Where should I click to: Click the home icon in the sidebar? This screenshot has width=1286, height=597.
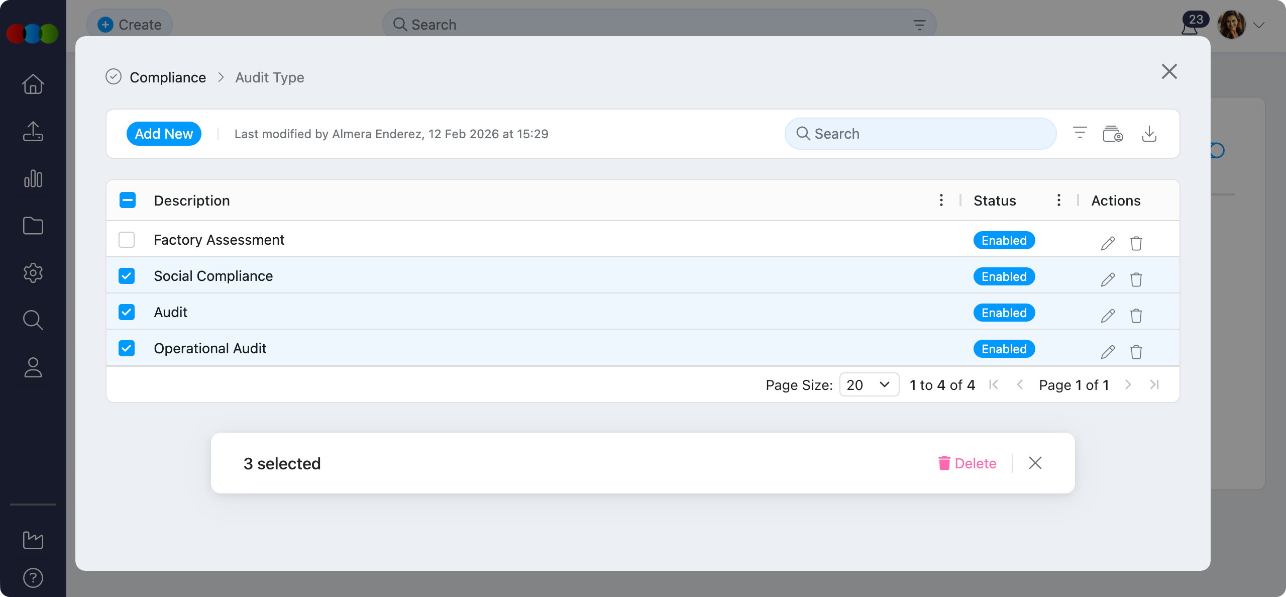[x=33, y=84]
